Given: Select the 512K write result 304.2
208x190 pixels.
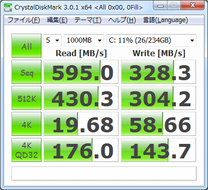Looking at the screenshot, I should coord(158,98).
